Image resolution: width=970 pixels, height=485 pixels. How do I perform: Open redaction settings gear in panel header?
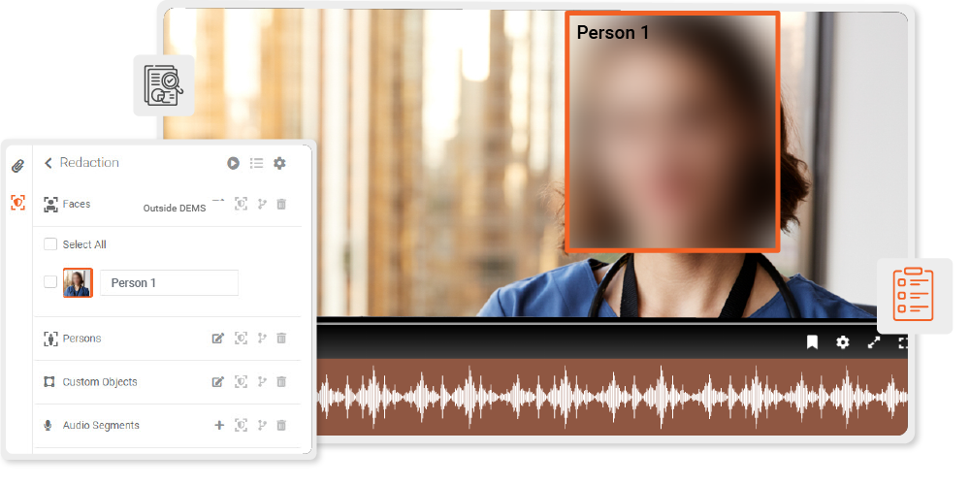[x=279, y=163]
